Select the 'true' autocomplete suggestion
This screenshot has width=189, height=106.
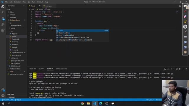[82, 31]
